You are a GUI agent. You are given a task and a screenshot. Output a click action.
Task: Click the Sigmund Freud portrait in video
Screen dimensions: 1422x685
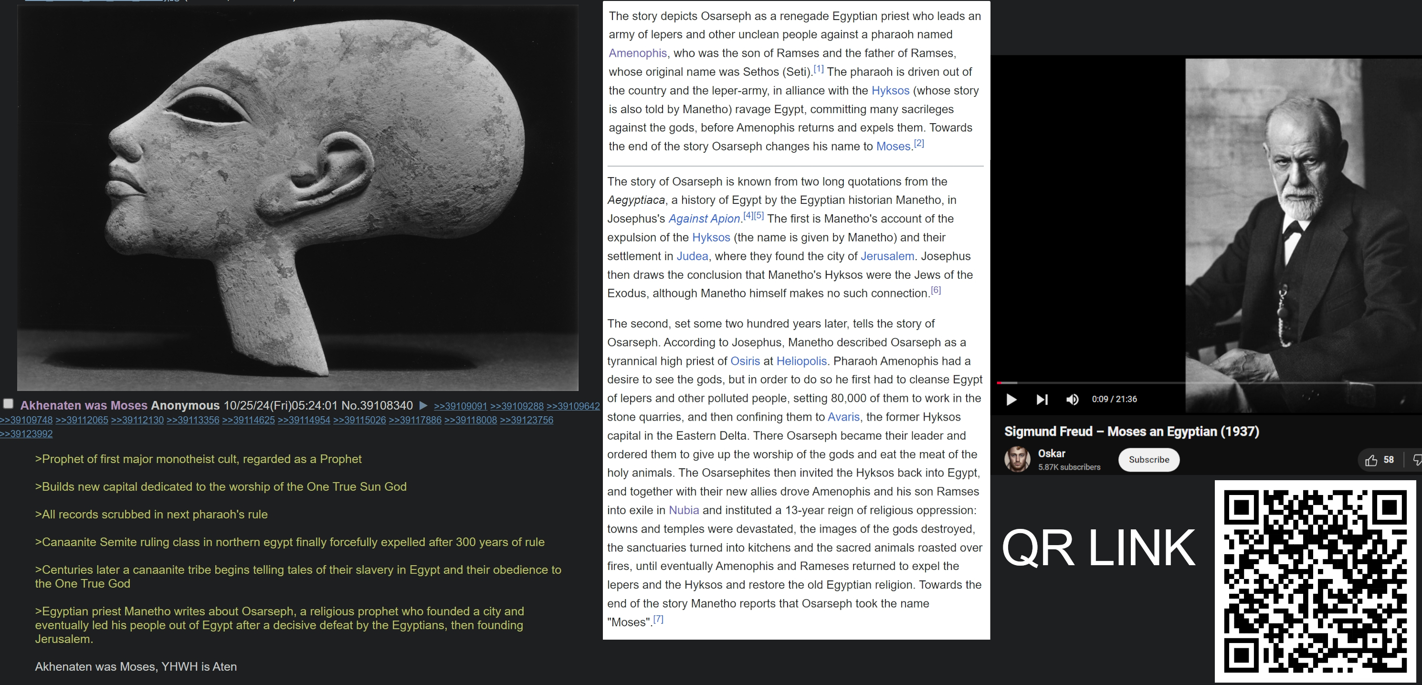pos(1303,235)
